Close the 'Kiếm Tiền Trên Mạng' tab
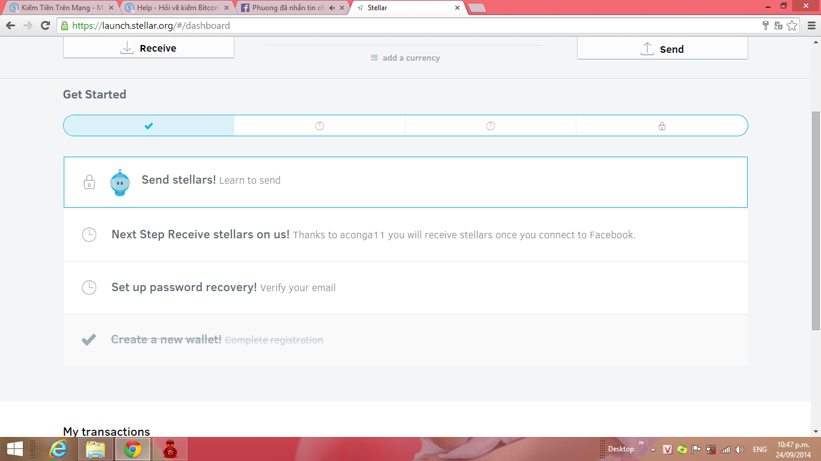821x461 pixels. (x=111, y=8)
